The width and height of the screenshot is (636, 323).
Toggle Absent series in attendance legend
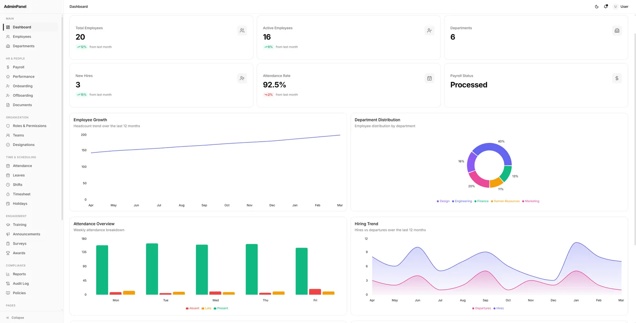[192, 308]
